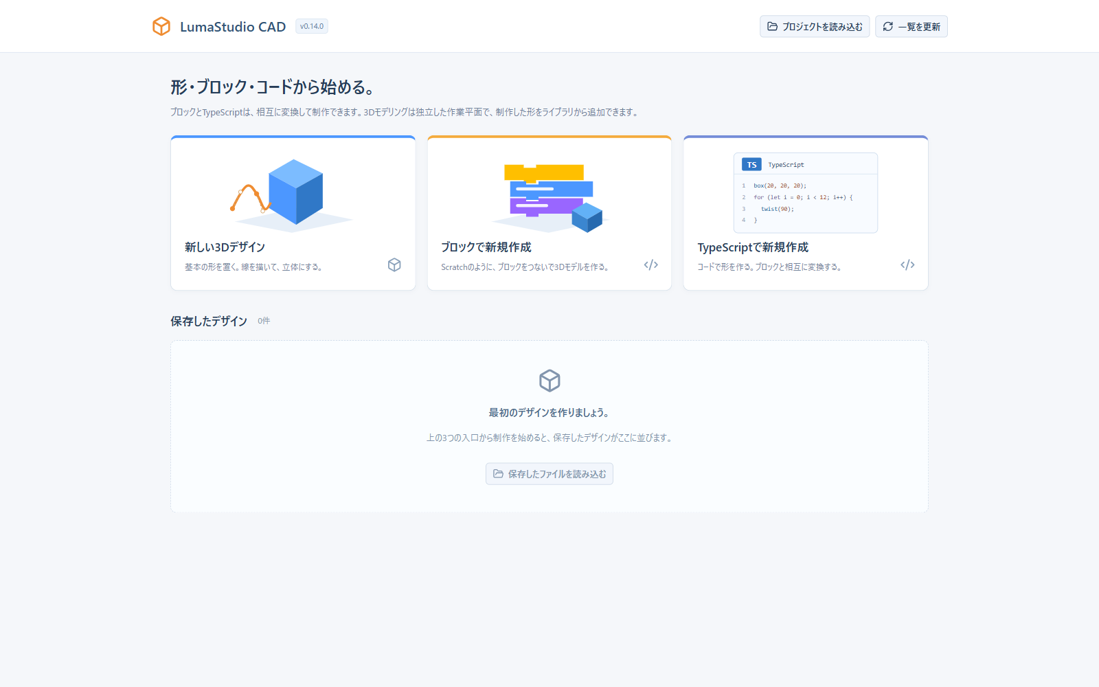Screen dimensions: 1099x687
Task: Click the cube icon in 新しい3Dデザイン card
Action: [394, 264]
